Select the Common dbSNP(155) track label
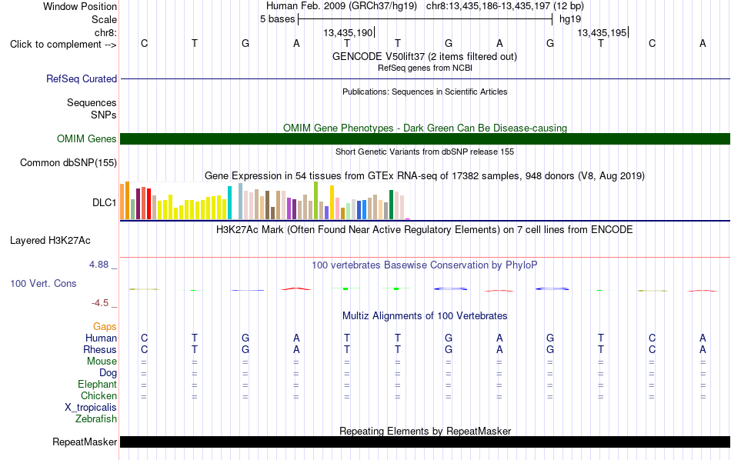The image size is (731, 460). [68, 162]
